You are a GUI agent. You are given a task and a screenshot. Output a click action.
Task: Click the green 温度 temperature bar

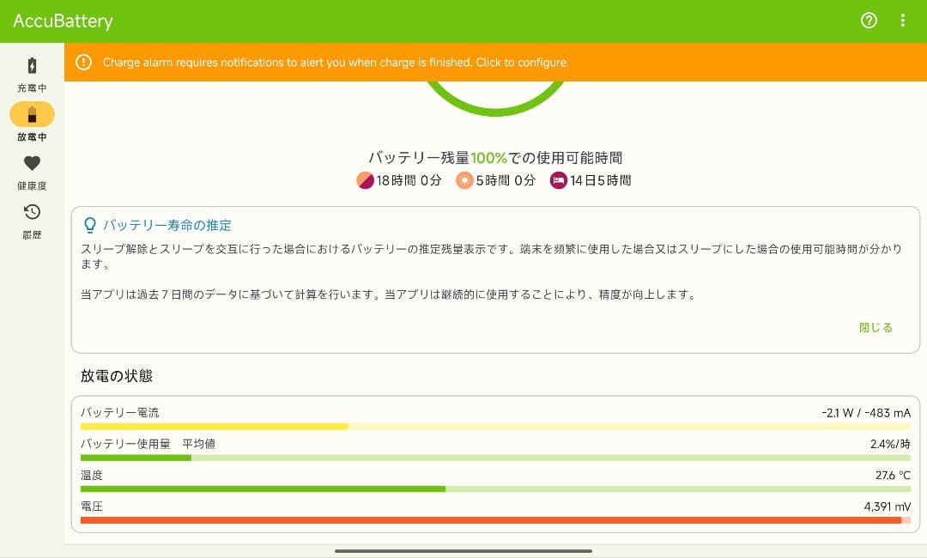(x=495, y=488)
